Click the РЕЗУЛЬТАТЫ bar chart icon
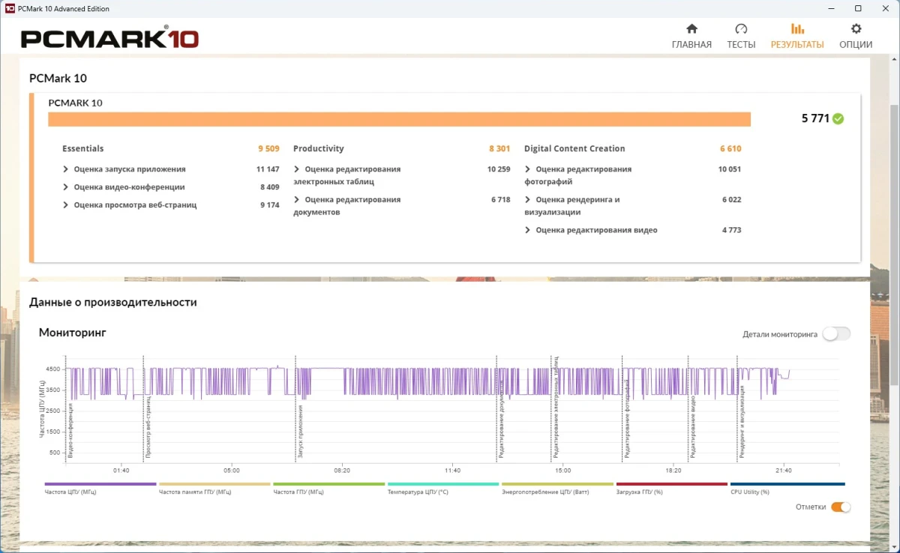The width and height of the screenshot is (900, 553). point(797,29)
